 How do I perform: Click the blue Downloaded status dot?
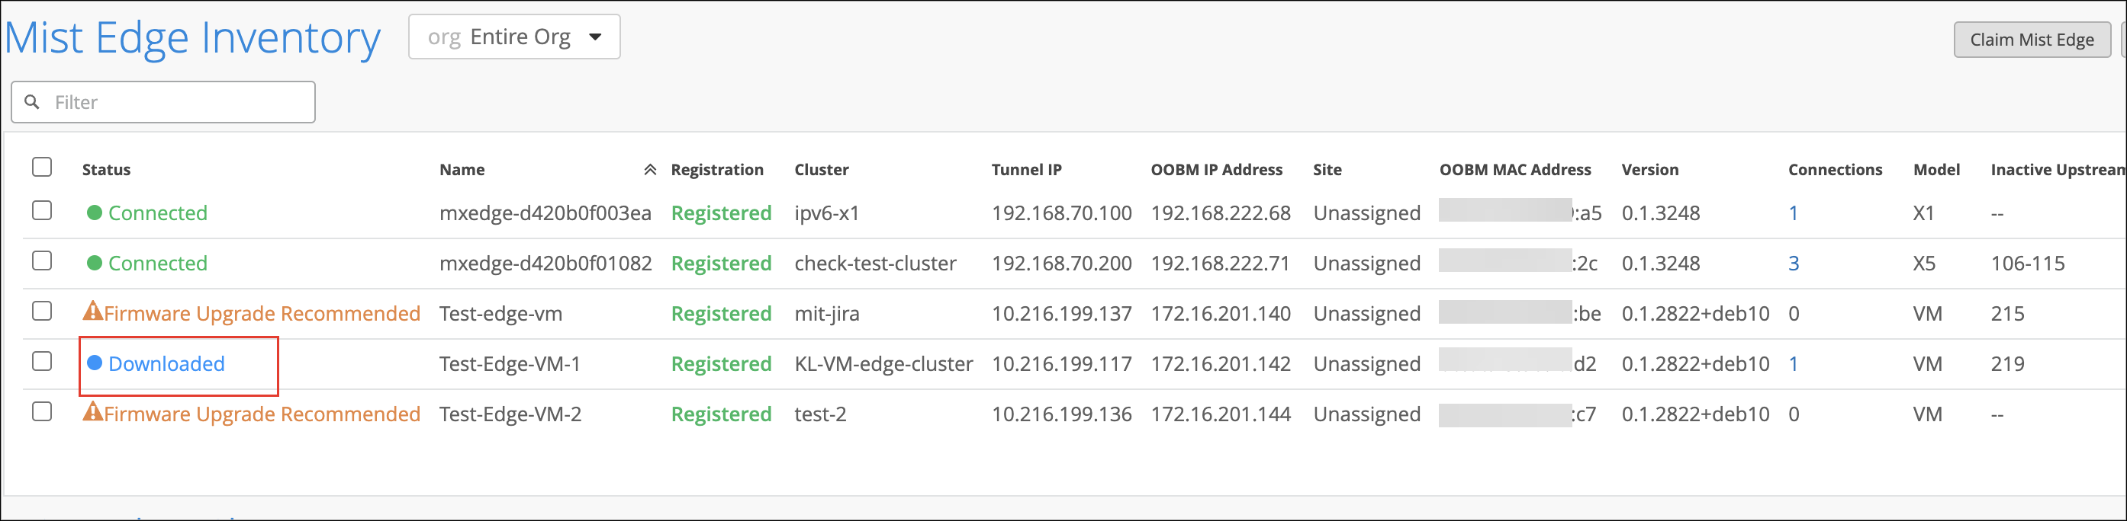pos(95,363)
